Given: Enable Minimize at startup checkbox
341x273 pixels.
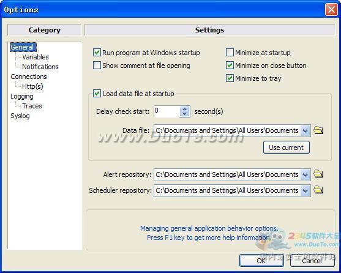Looking at the screenshot, I should pyautogui.click(x=230, y=53).
